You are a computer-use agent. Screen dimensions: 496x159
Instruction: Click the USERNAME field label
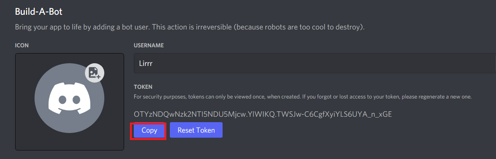(x=149, y=45)
